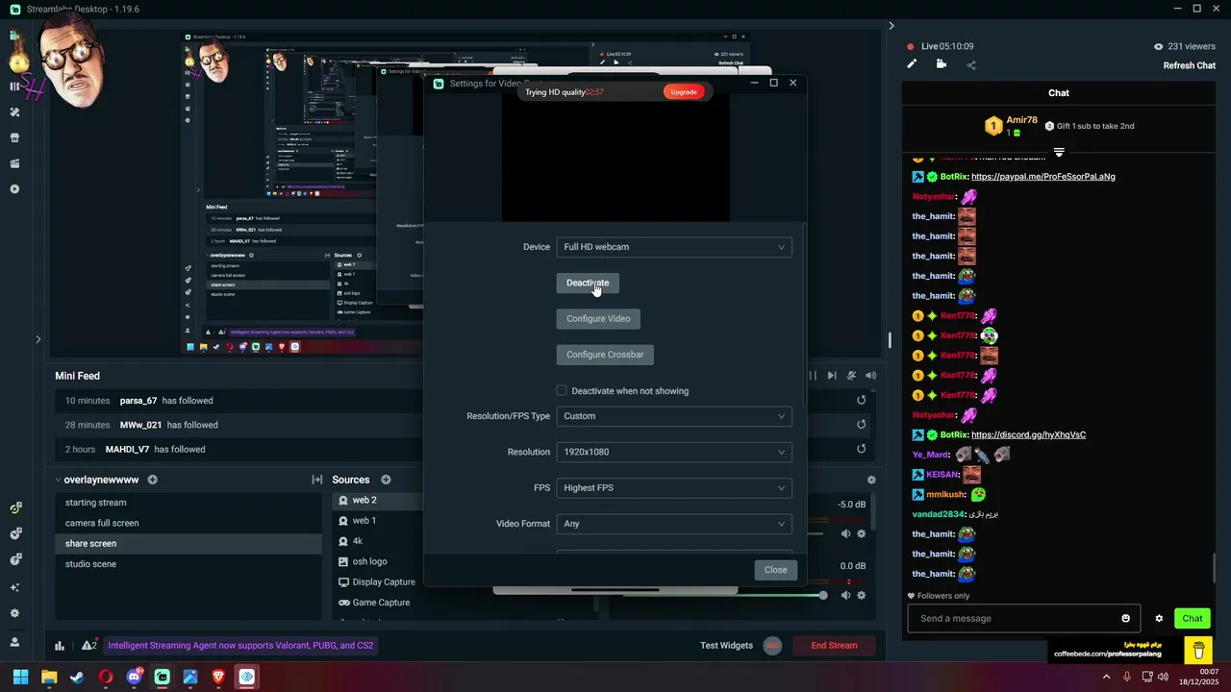The width and height of the screenshot is (1231, 692).
Task: Skip the alert in Mini Feed controls
Action: point(832,376)
